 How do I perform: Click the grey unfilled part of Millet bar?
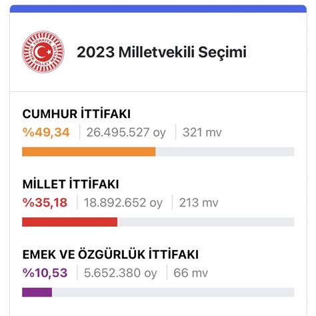pos(206,222)
